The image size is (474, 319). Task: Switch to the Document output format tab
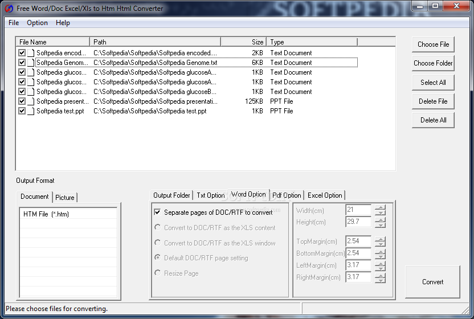coord(34,197)
